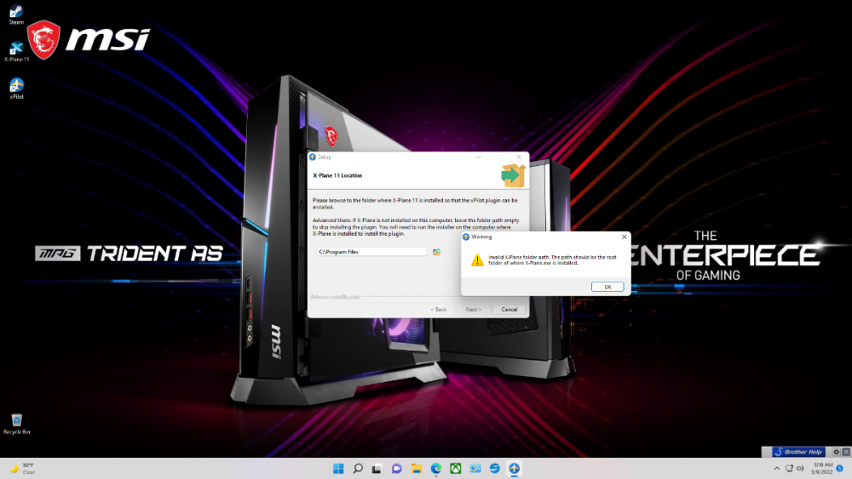Switch to xPilot installer taskbar icon

[514, 469]
